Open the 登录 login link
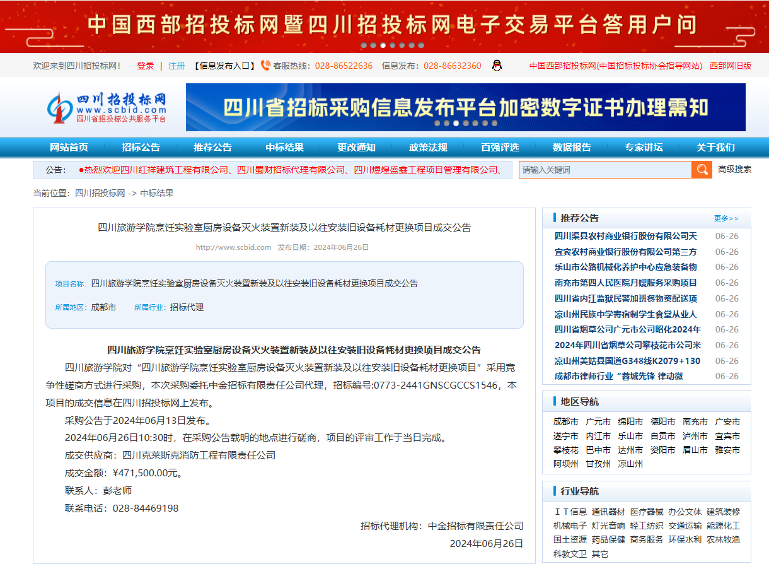 [146, 66]
